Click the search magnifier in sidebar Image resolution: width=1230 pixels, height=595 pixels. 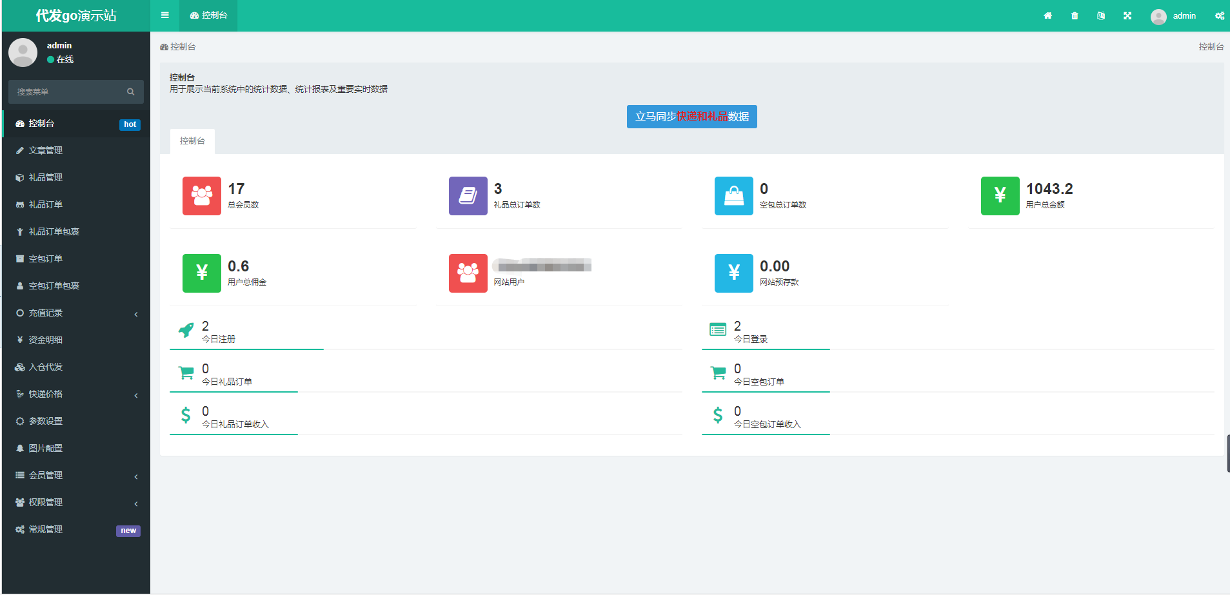tap(131, 92)
